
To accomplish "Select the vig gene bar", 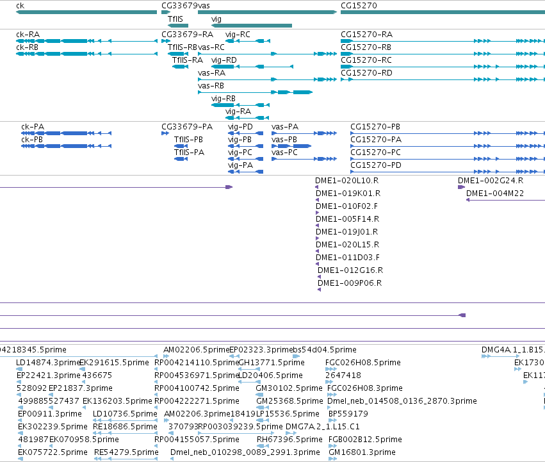I will (252, 26).
